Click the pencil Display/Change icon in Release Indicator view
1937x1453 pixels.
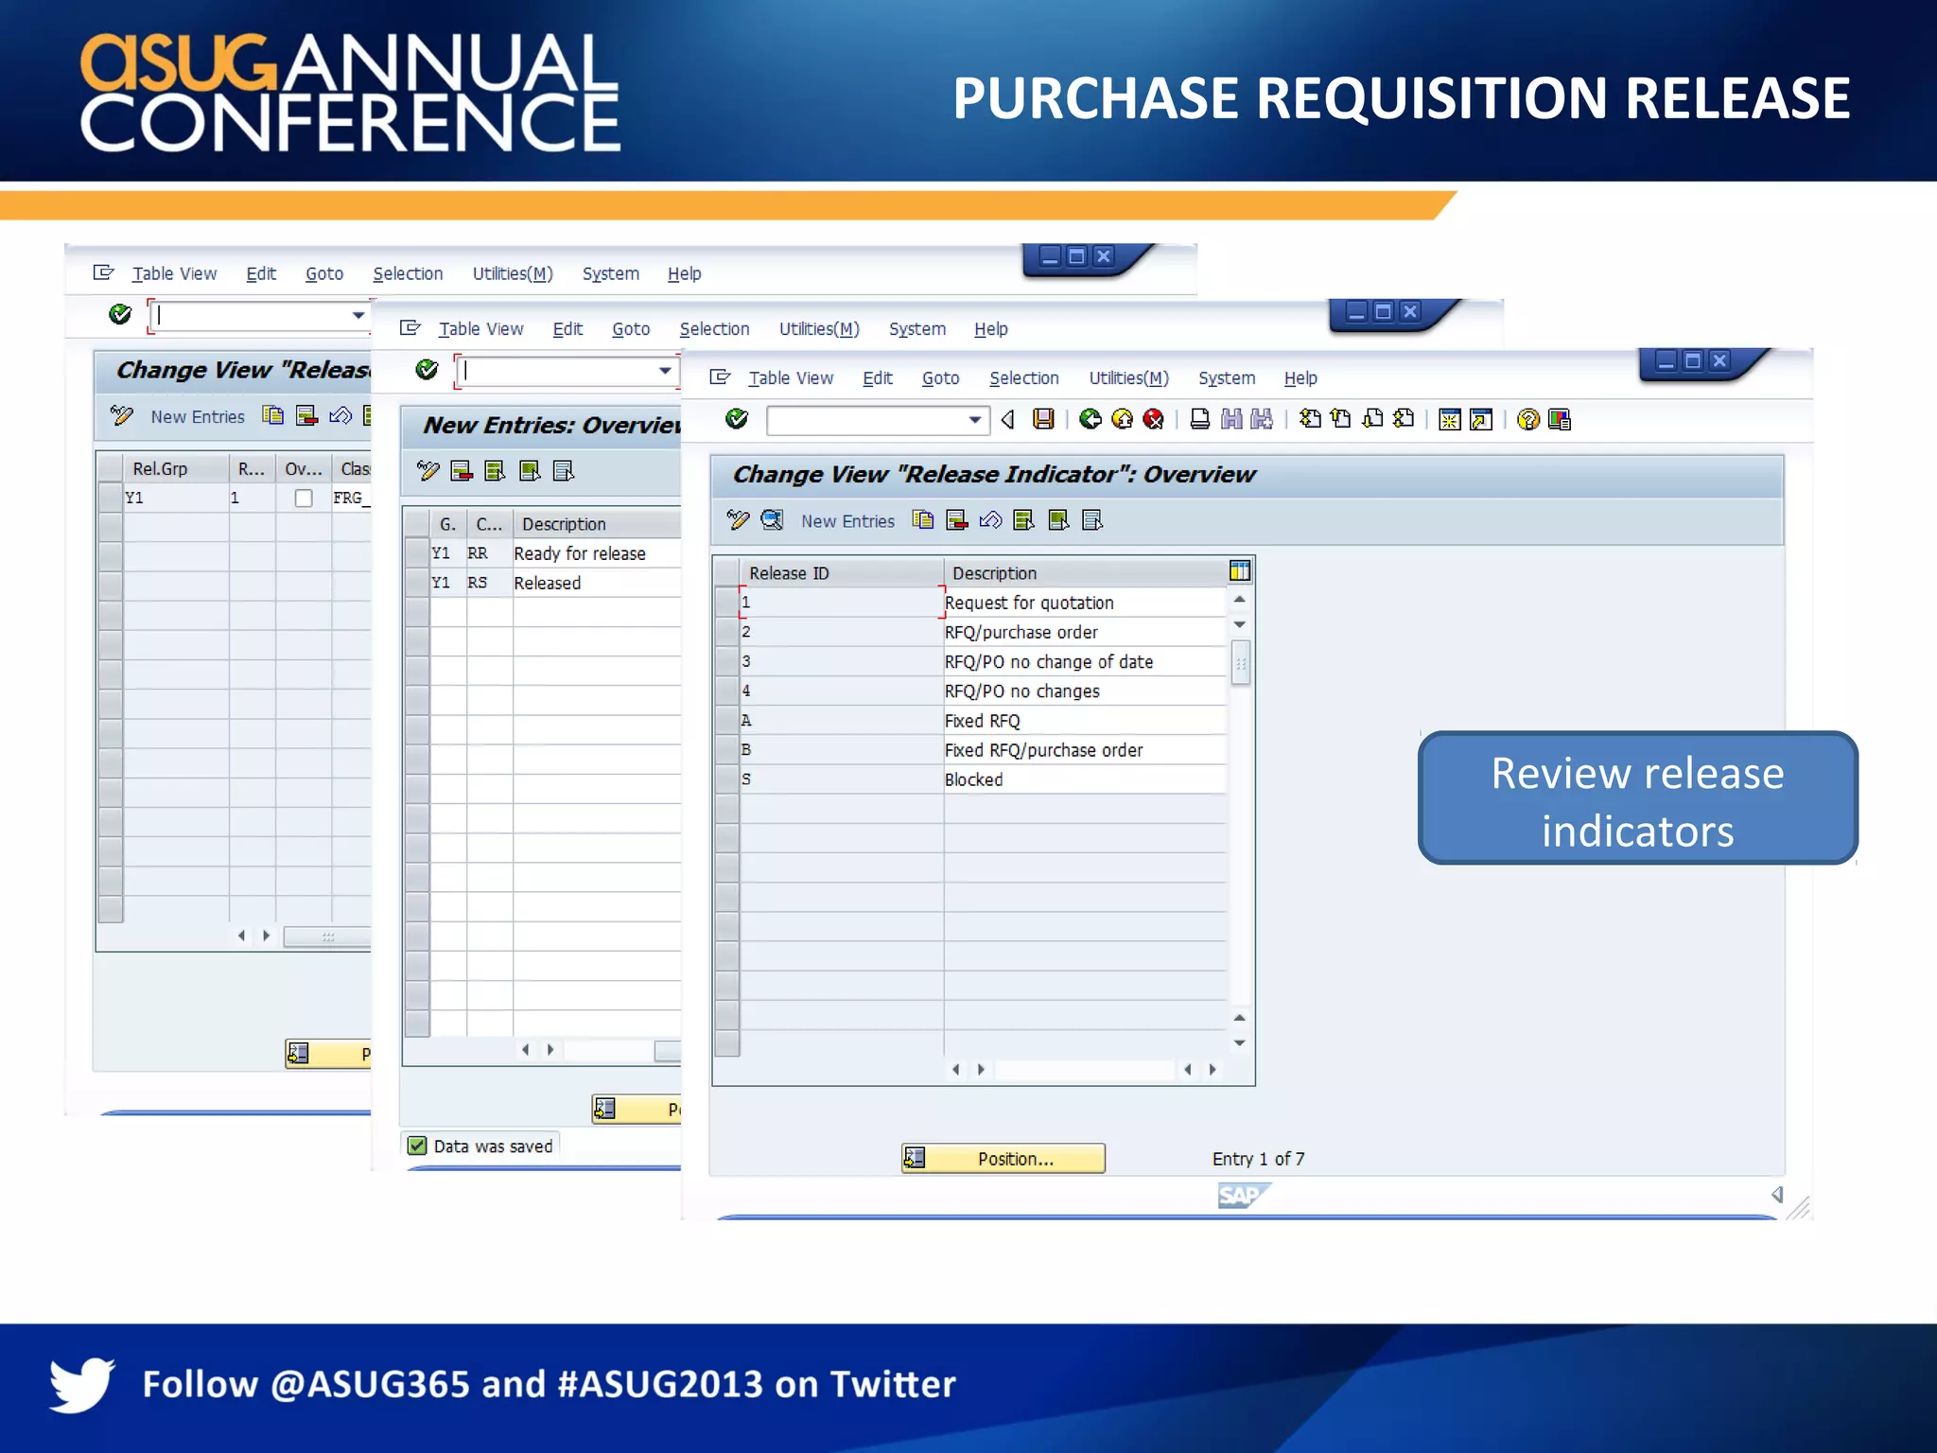738,520
